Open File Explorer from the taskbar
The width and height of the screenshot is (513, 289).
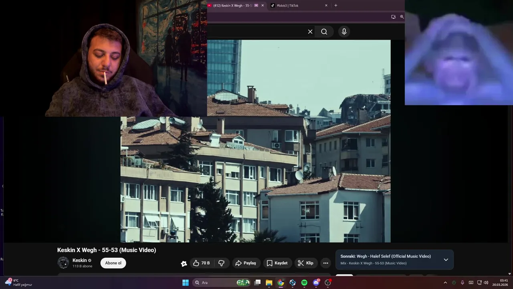269,283
